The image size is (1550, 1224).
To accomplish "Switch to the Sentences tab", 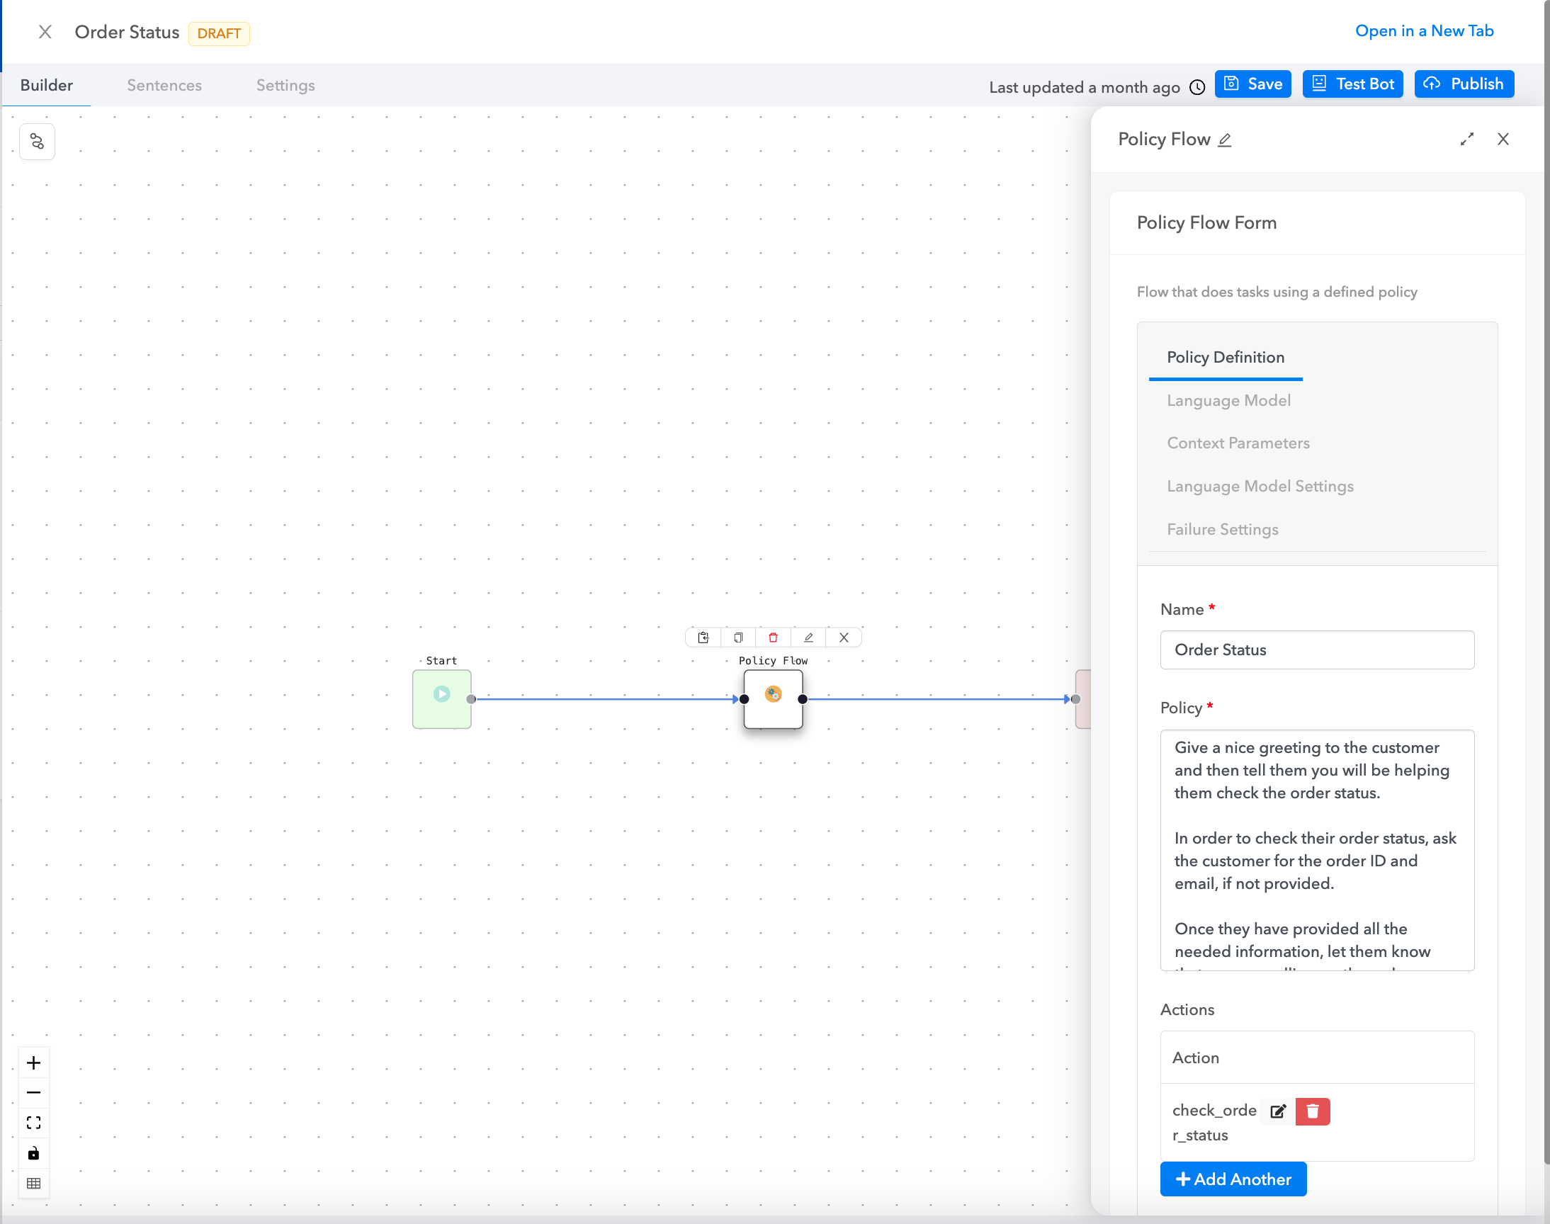I will click(x=164, y=85).
